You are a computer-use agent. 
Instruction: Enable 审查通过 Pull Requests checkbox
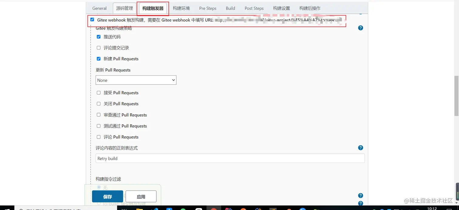point(99,115)
